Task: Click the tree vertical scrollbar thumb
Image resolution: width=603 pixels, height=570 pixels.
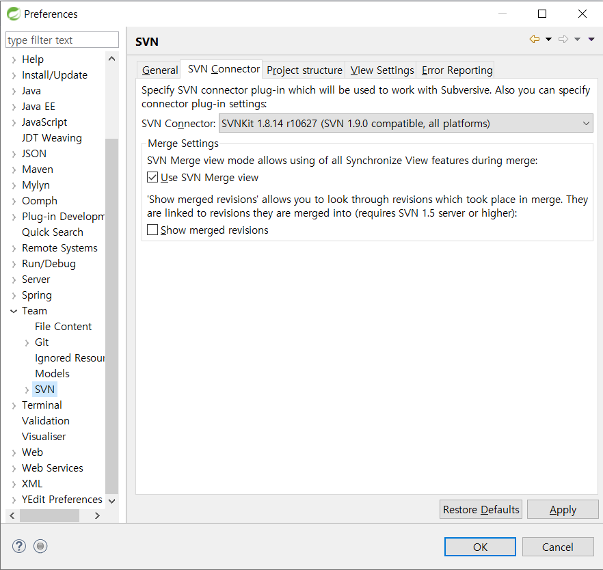Action: click(x=112, y=316)
